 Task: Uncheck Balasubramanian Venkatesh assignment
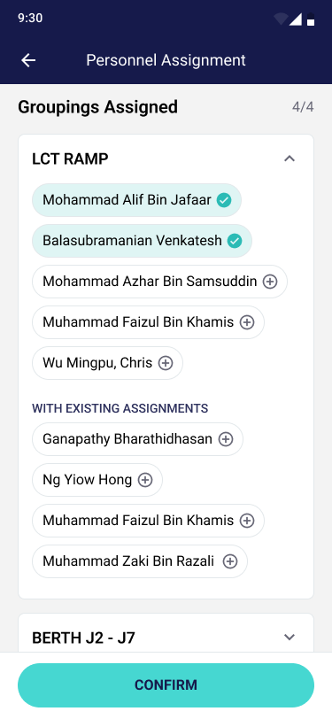[235, 241]
